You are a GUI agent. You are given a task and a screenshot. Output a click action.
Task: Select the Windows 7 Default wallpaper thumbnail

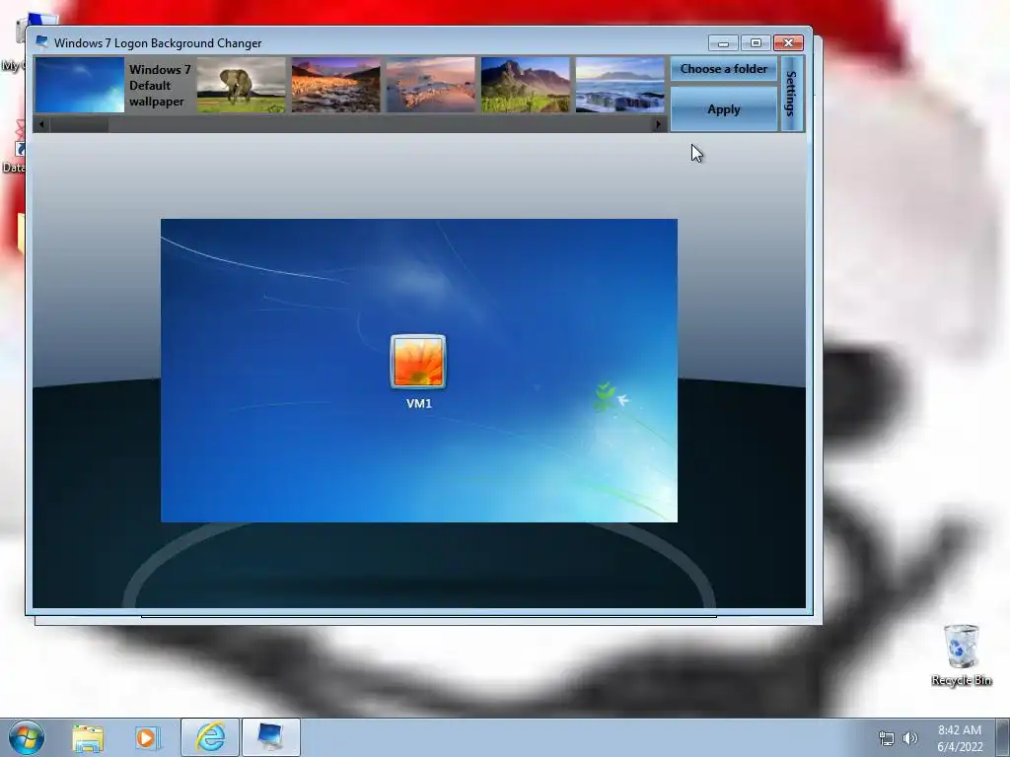pos(80,85)
